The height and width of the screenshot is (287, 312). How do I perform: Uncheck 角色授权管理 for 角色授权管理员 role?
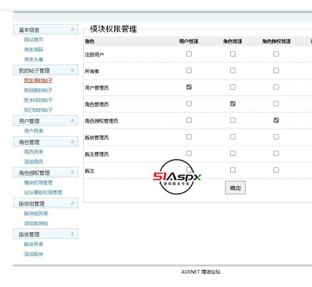276,120
